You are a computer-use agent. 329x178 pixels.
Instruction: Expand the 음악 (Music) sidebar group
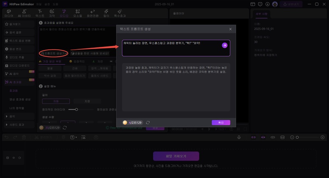point(19,116)
